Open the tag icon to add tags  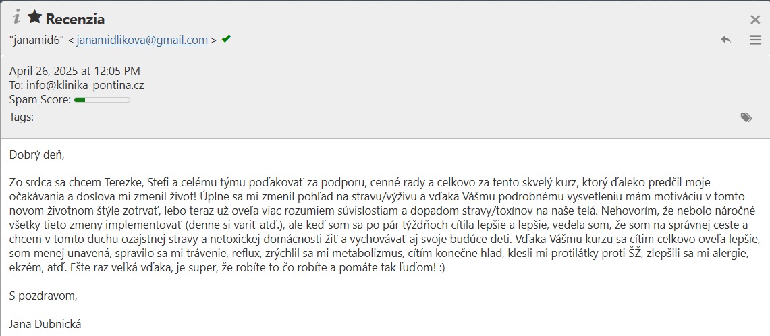[746, 117]
